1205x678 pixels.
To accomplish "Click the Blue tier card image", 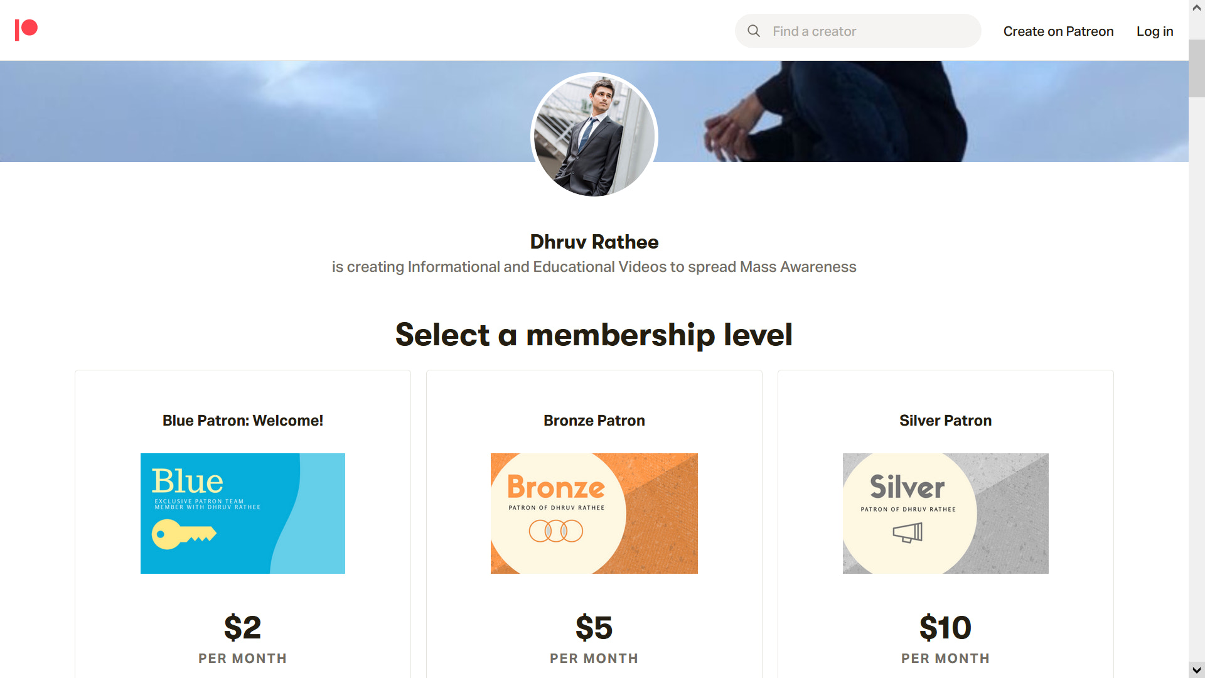I will (x=242, y=513).
